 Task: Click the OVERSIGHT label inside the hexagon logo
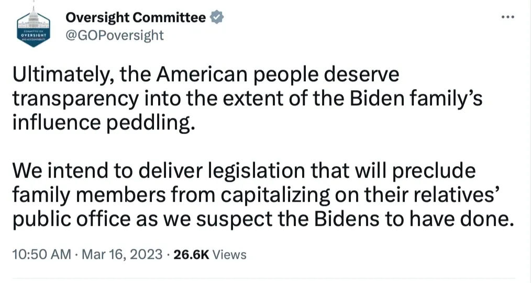(x=34, y=35)
